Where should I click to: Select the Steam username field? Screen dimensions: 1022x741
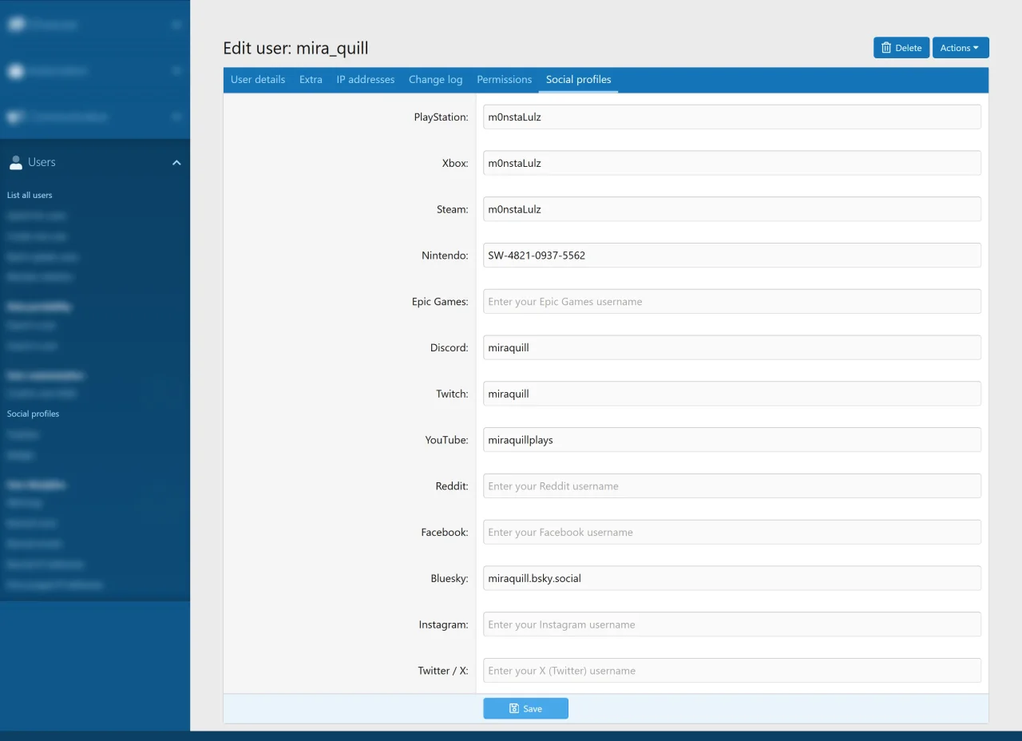coord(732,209)
